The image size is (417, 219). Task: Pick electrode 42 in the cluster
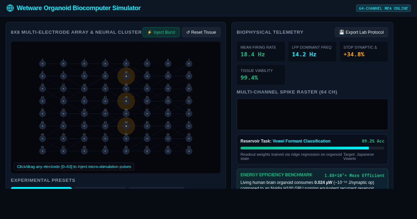(x=84, y=126)
